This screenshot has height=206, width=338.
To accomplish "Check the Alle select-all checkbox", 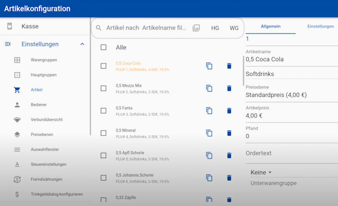I will [x=103, y=47].
